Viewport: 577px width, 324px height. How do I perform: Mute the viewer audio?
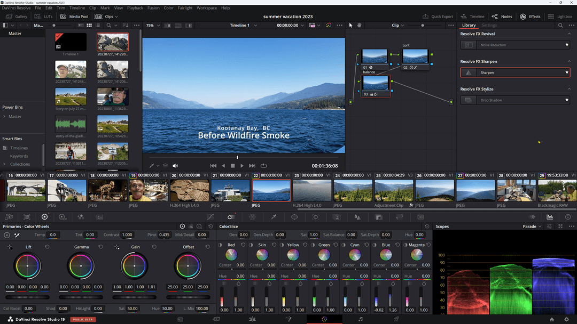point(175,166)
